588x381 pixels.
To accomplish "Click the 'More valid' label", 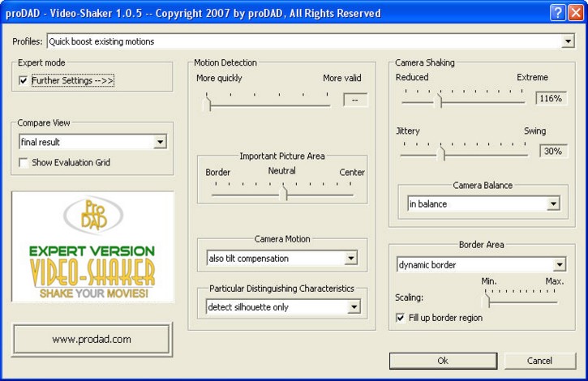I will tap(342, 78).
